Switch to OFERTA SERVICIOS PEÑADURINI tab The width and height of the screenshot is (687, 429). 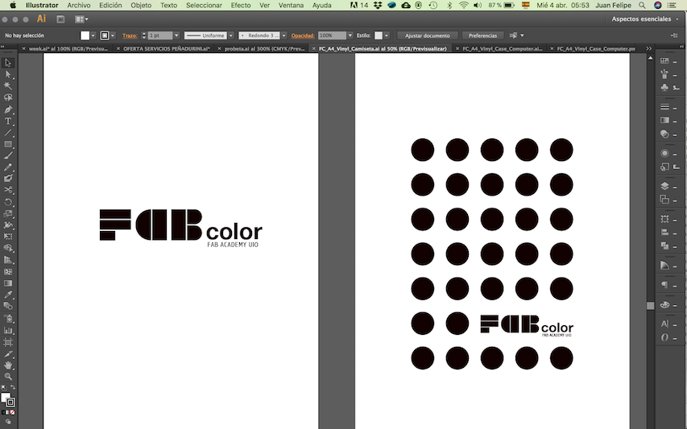pyautogui.click(x=166, y=48)
